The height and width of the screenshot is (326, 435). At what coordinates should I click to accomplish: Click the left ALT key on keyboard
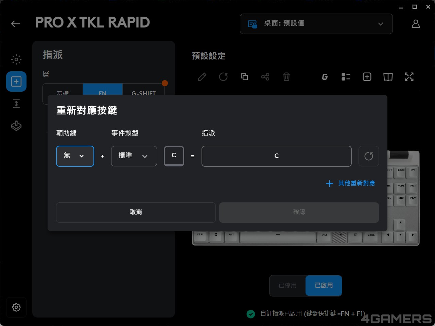tap(231, 237)
